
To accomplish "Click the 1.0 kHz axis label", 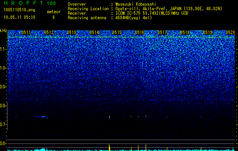I will (x=3, y=68).
